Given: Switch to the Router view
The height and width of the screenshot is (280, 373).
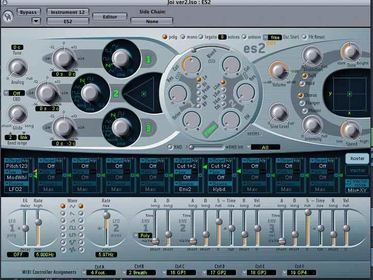Looking at the screenshot, I should 357,159.
